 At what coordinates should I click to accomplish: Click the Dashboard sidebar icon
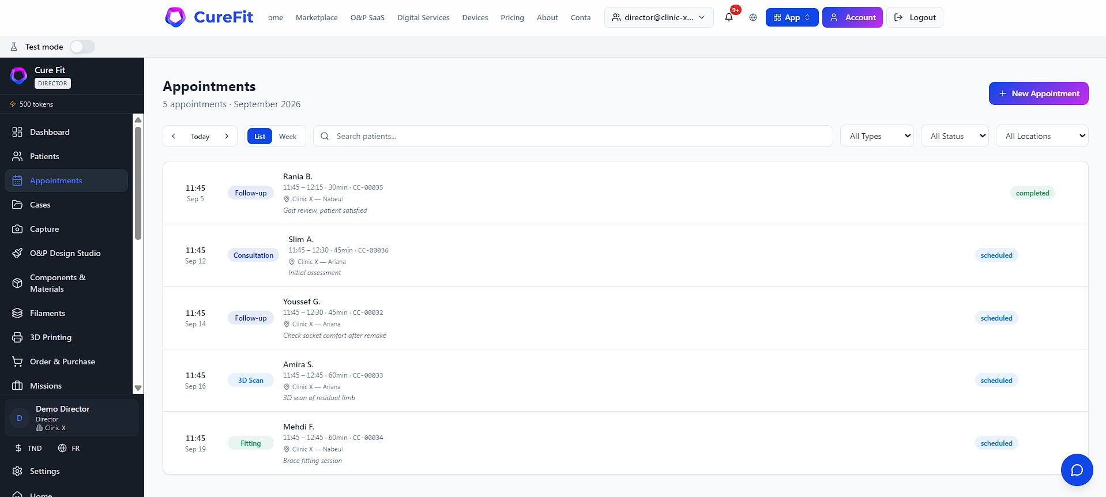pyautogui.click(x=17, y=132)
